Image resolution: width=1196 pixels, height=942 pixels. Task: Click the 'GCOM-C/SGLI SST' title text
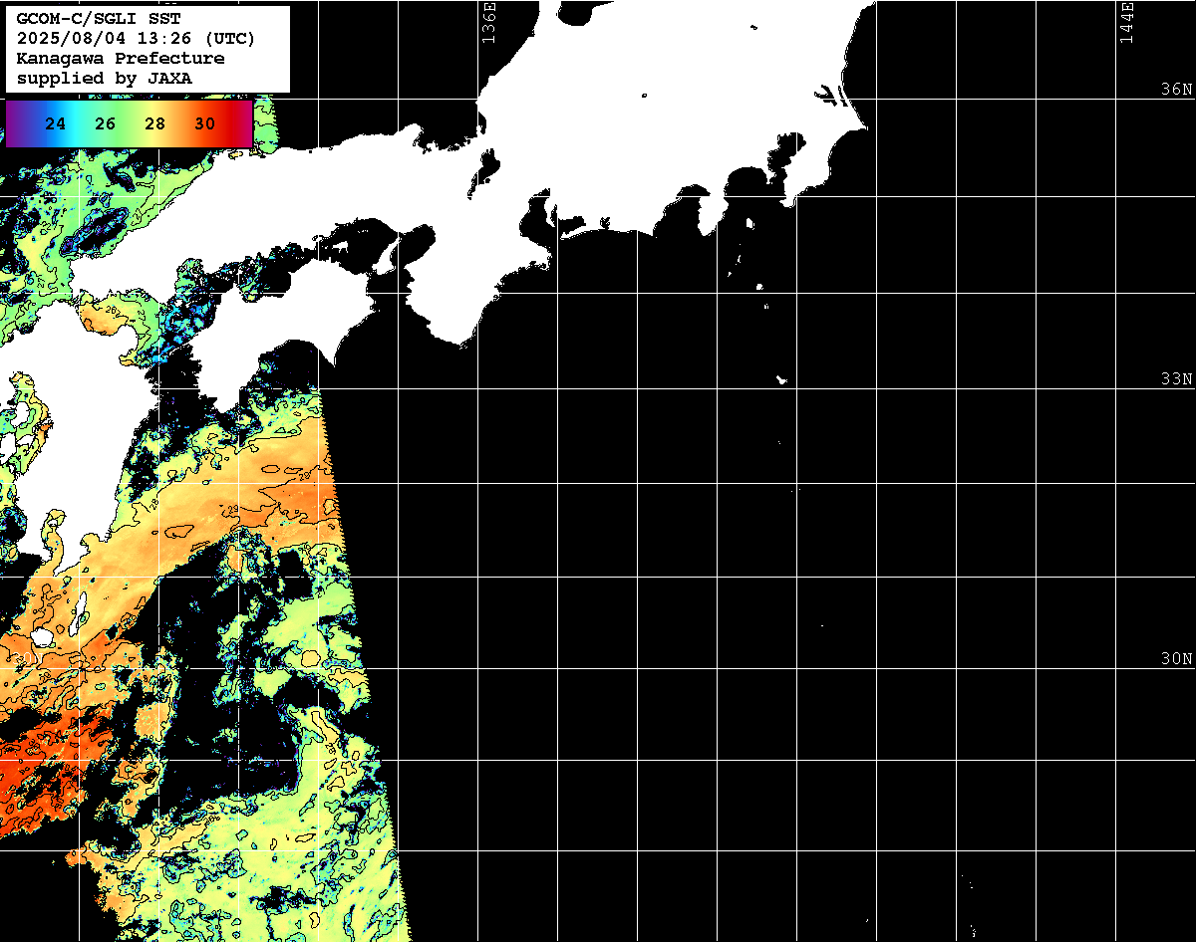pos(98,20)
